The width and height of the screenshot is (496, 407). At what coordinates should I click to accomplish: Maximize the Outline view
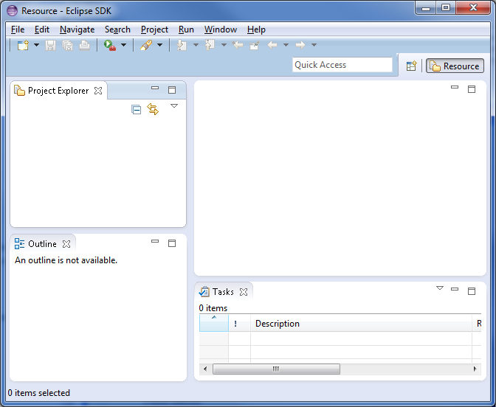pyautogui.click(x=172, y=243)
